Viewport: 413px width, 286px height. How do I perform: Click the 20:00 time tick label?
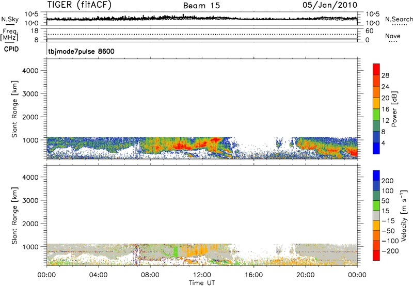[x=306, y=275]
